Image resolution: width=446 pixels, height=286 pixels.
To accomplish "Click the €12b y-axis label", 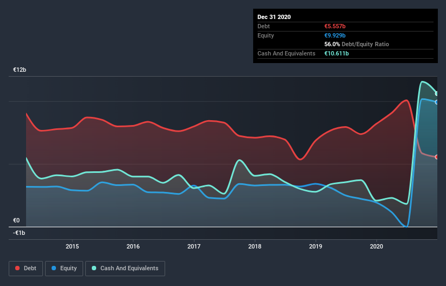I will [x=20, y=70].
